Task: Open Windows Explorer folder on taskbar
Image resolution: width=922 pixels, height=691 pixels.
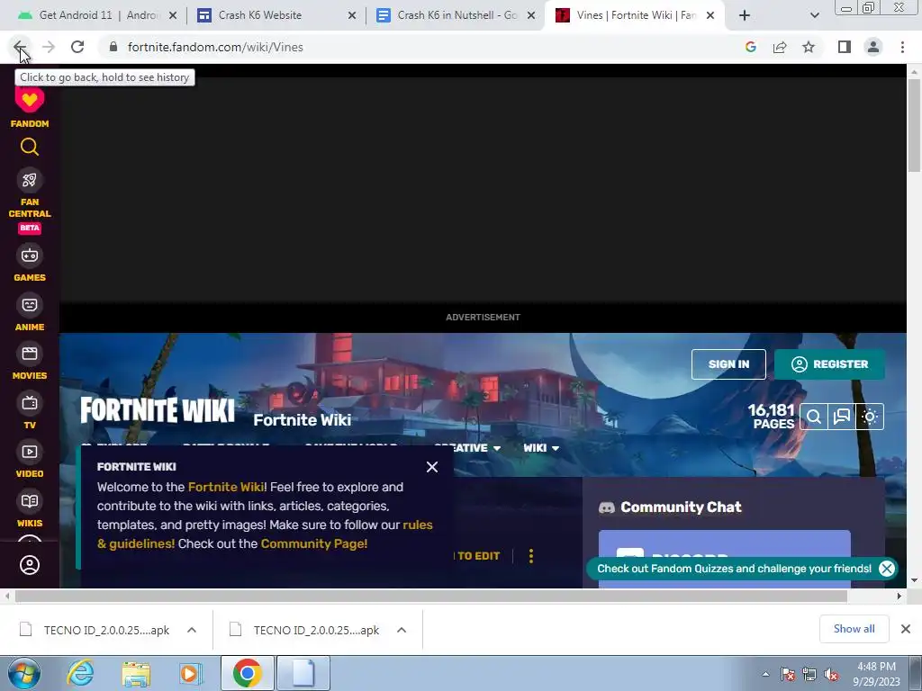Action: coord(136,674)
